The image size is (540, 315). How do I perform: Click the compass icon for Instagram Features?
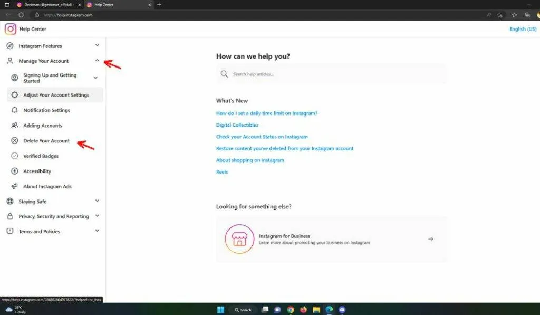(x=10, y=46)
